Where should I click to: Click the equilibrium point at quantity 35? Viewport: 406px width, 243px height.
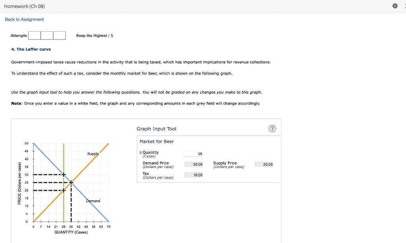[71, 182]
